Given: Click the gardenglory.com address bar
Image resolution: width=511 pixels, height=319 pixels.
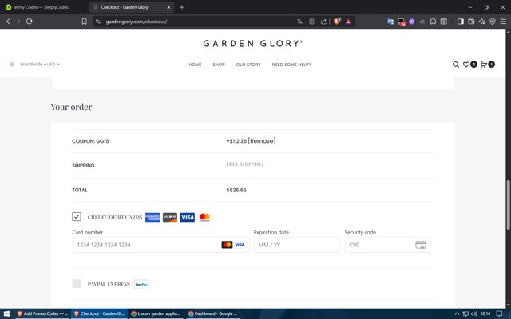Looking at the screenshot, I should (x=196, y=22).
